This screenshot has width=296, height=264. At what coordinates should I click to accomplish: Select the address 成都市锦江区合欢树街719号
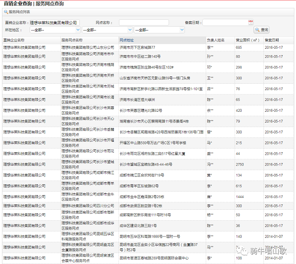(142, 175)
